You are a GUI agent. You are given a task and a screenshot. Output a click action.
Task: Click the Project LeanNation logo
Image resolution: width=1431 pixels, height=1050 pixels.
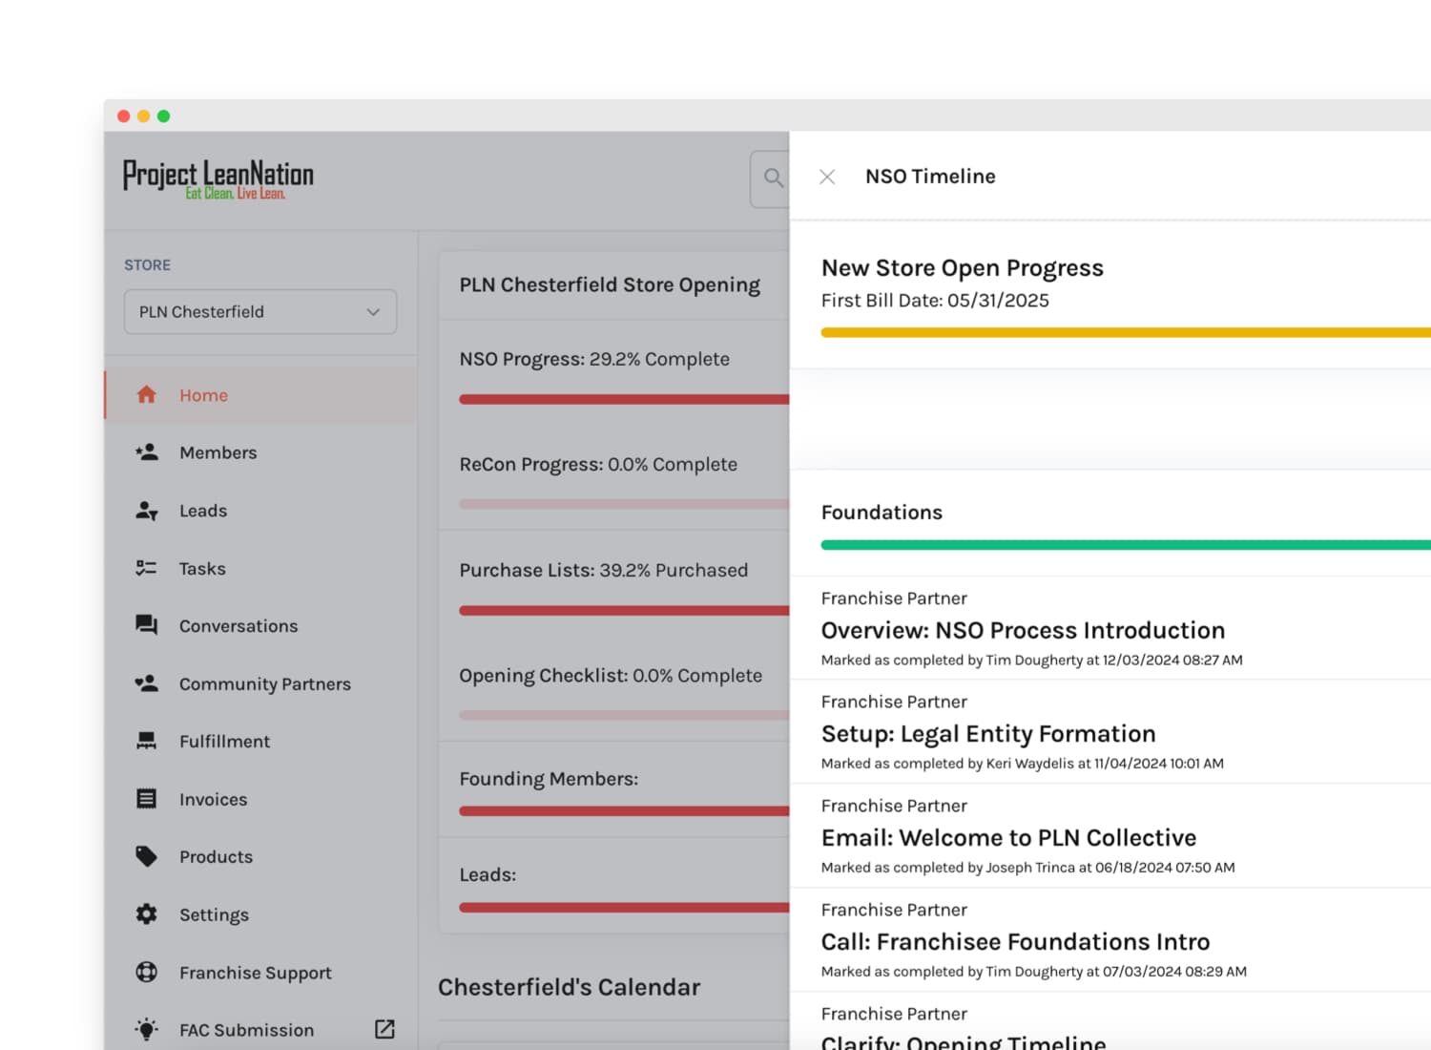point(218,178)
